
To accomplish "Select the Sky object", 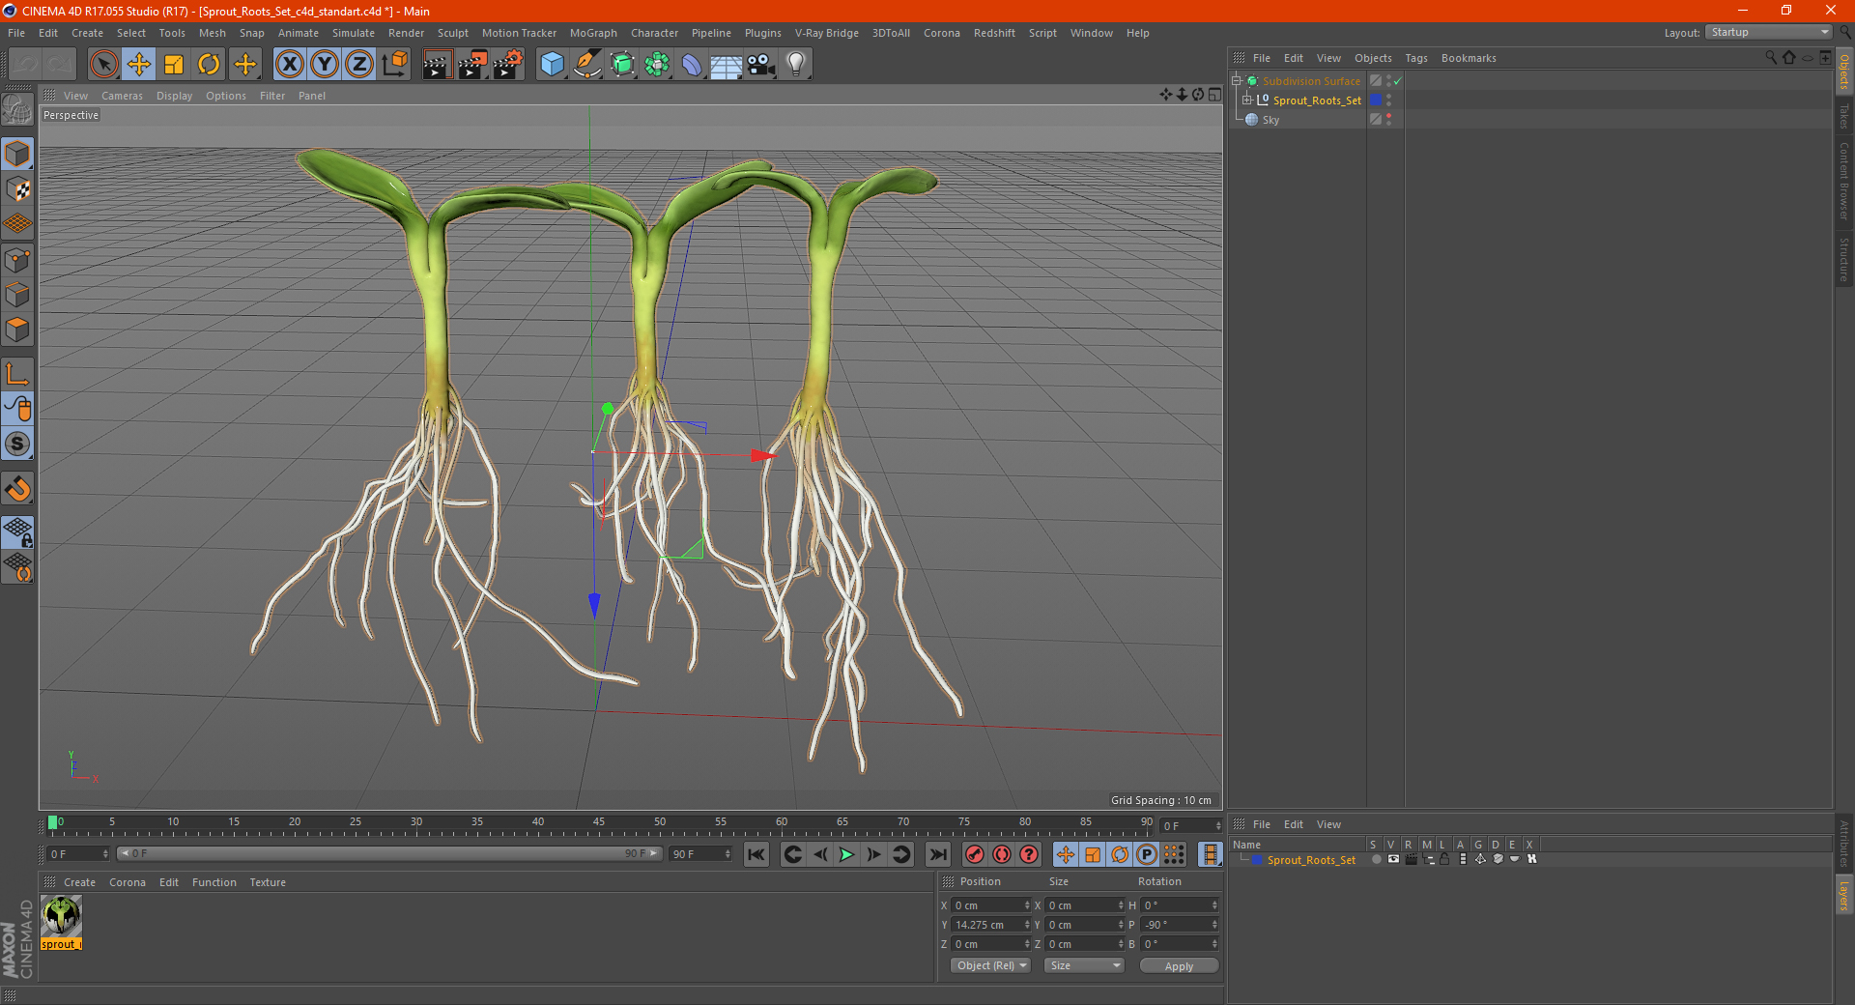I will (1270, 120).
